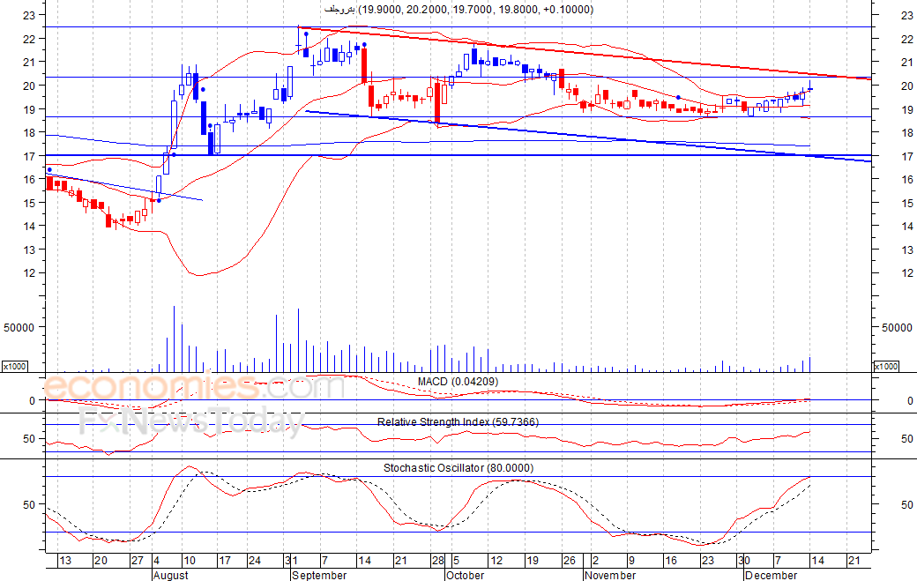Click date label 26 in October
The width and height of the screenshot is (917, 581).
[x=569, y=561]
